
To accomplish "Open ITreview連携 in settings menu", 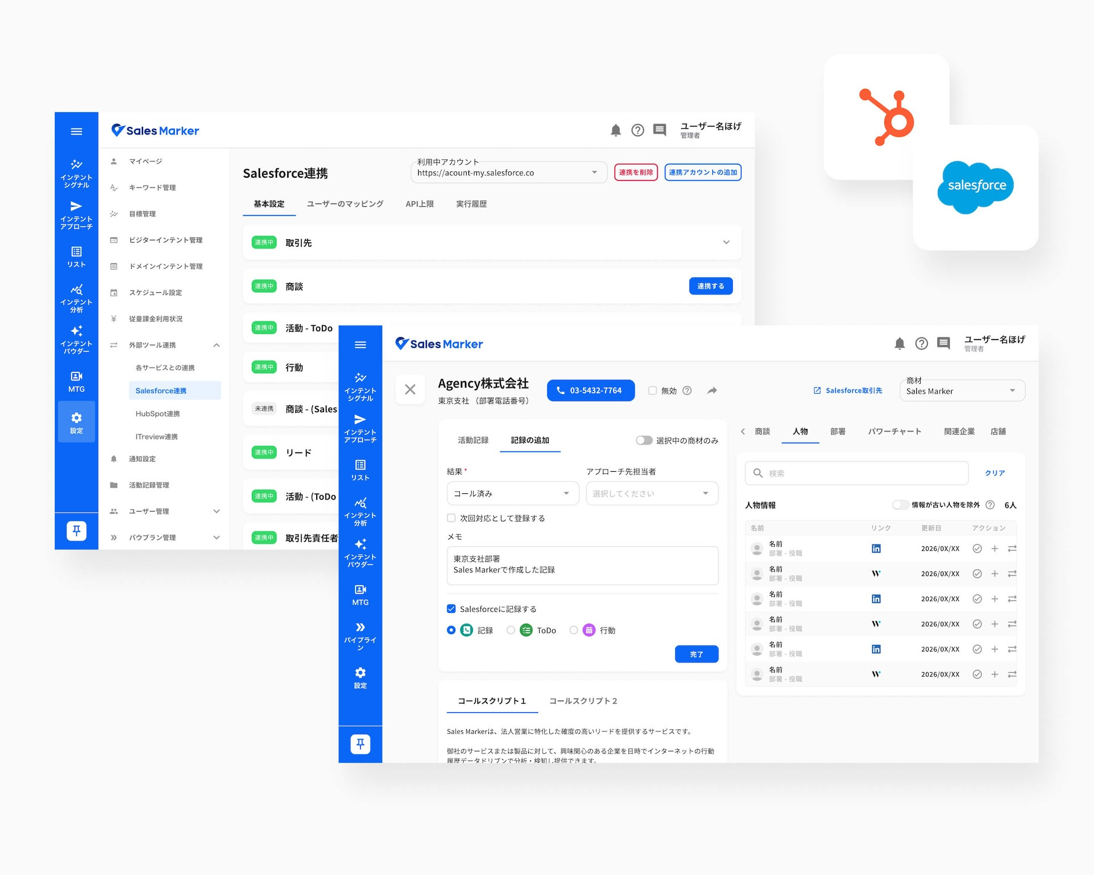I will coord(157,437).
